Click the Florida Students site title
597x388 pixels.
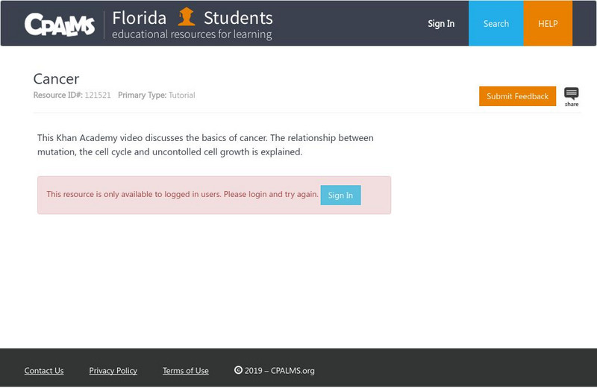pos(193,17)
